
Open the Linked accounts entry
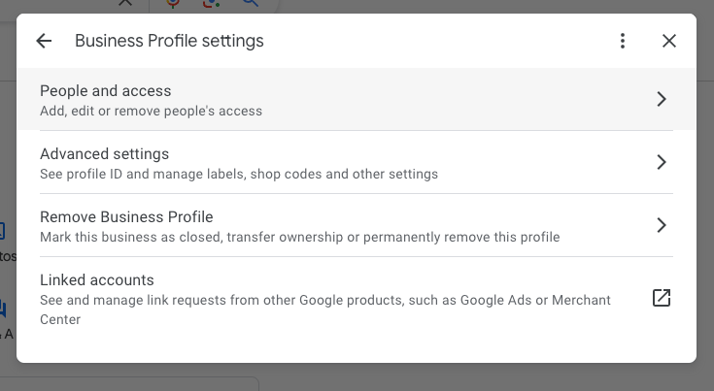tap(96, 279)
